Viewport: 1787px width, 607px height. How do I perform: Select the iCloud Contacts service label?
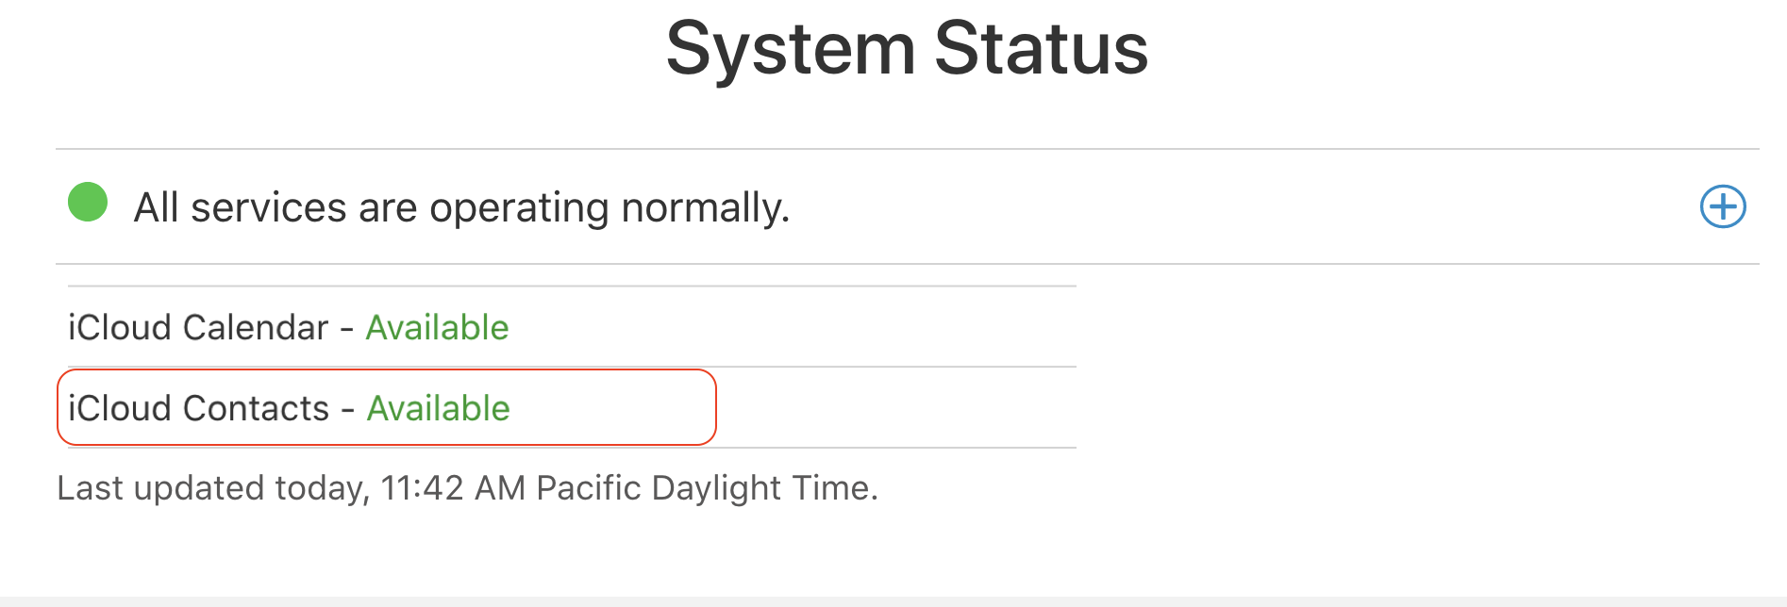[198, 409]
